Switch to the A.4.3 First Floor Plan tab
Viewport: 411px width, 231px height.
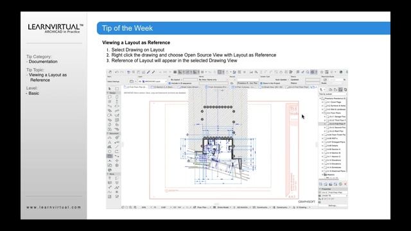click(x=297, y=87)
